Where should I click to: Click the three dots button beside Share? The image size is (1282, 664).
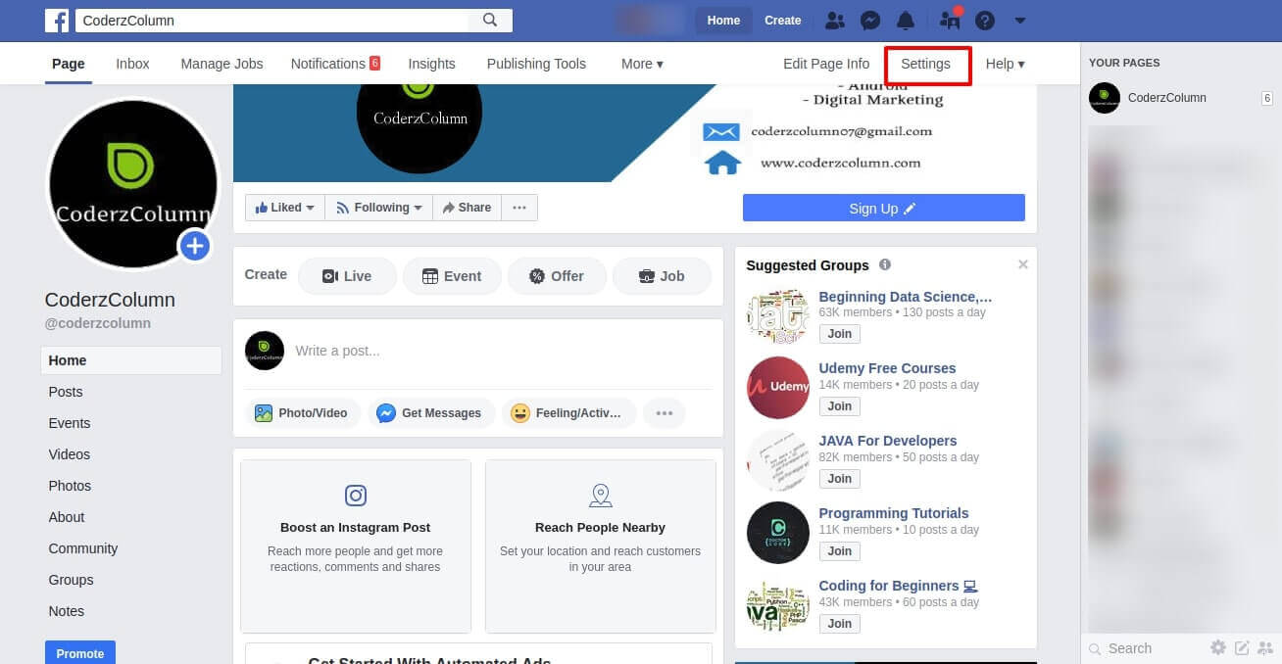[519, 208]
